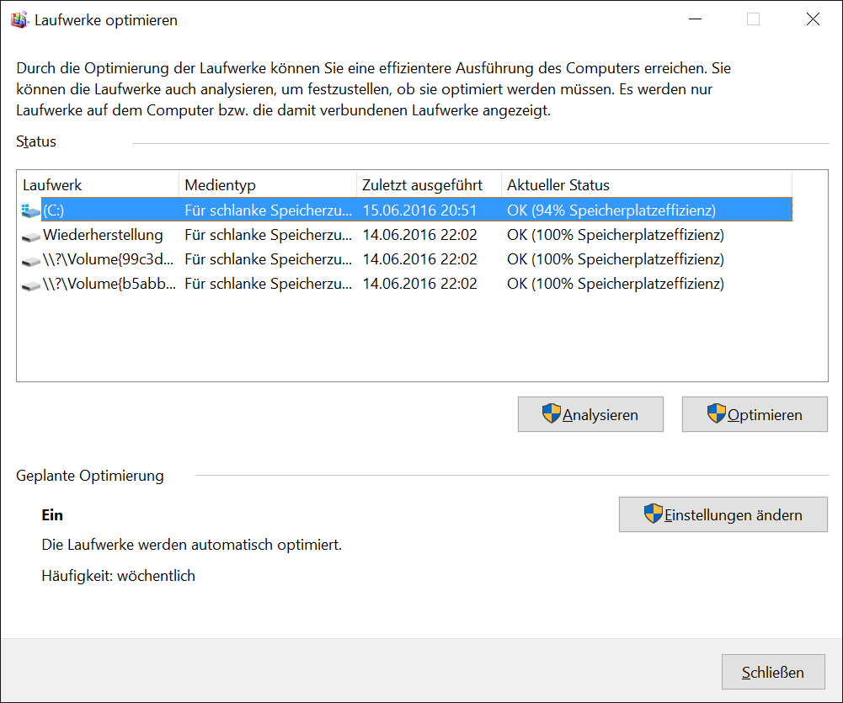Select the Wiederherstellung drive row

(407, 235)
